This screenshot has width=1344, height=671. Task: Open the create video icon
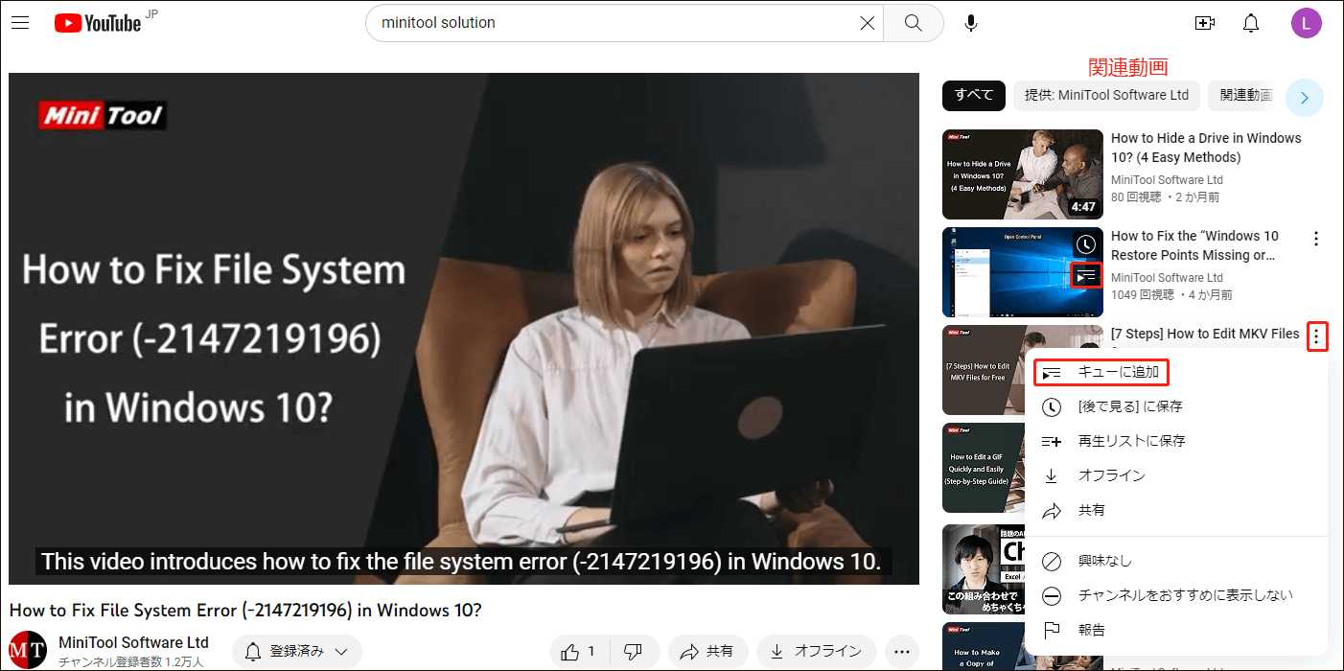coord(1204,23)
